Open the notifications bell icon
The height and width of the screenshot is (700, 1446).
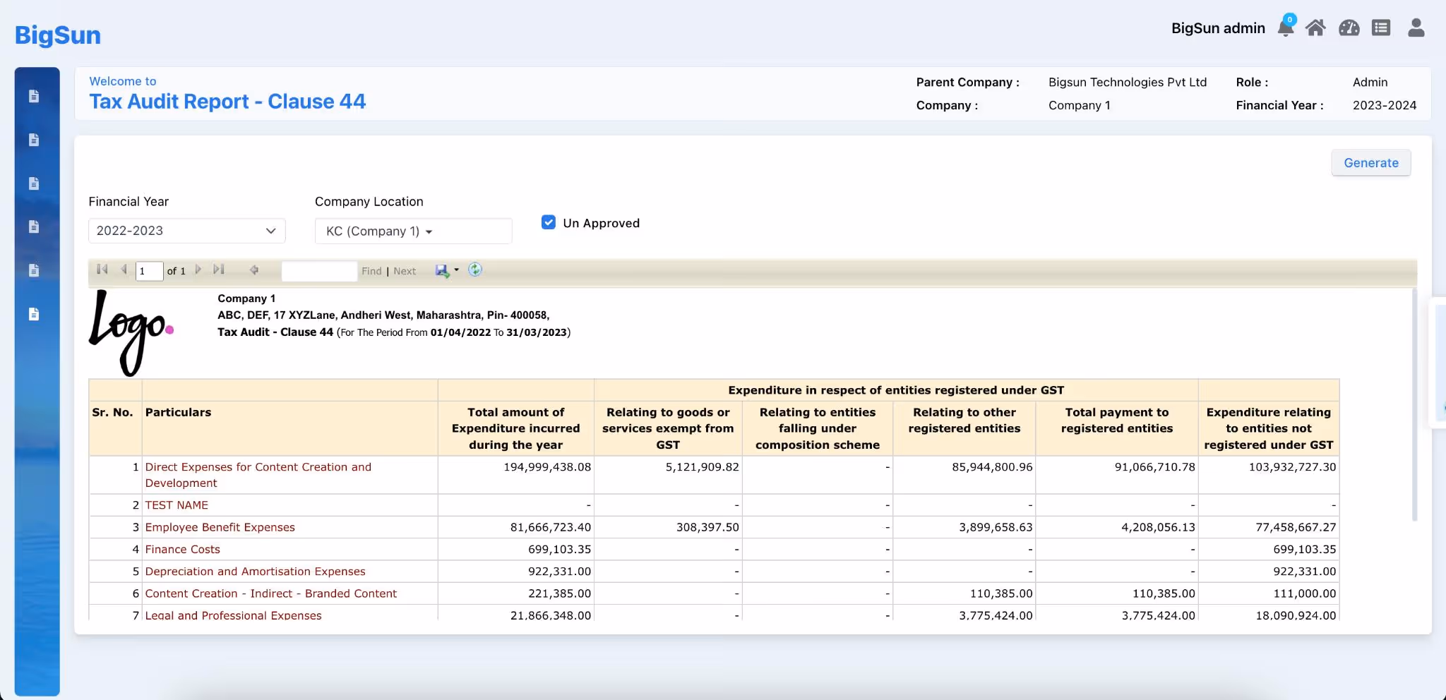[1286, 28]
